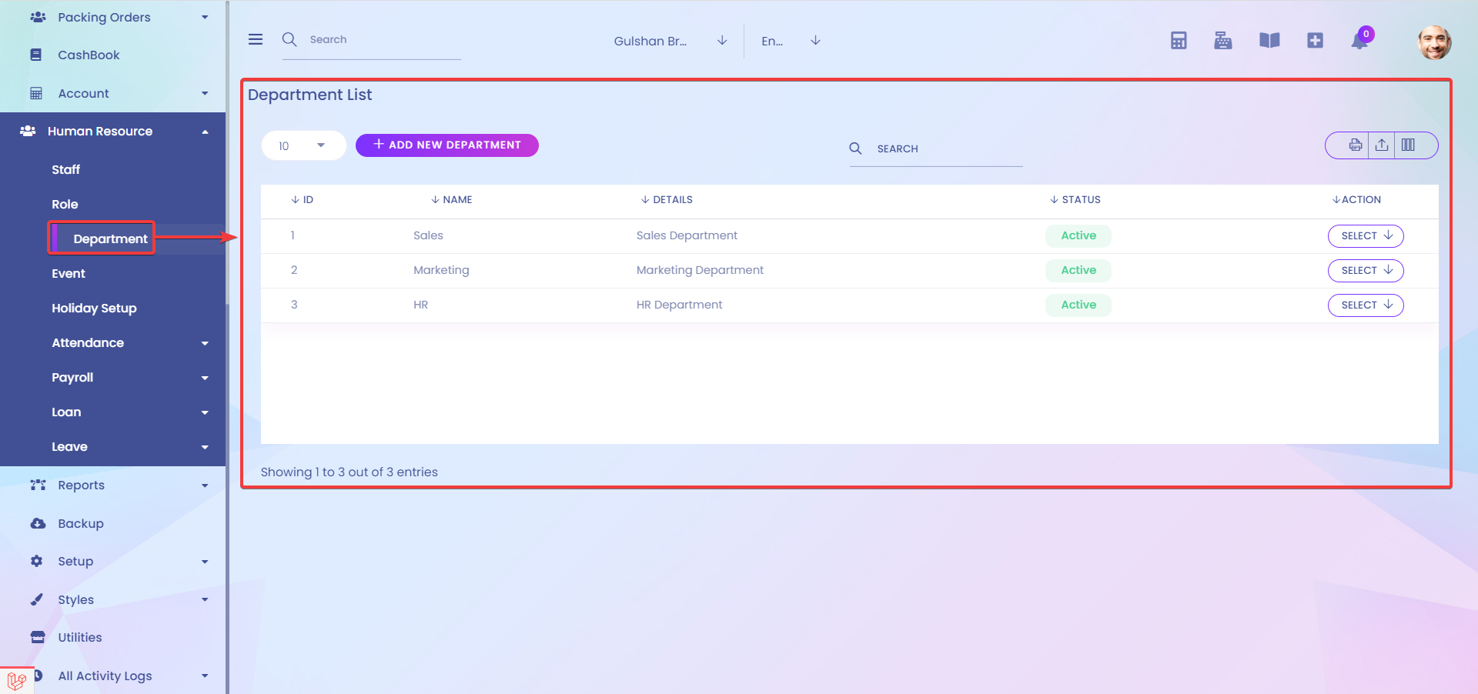Expand the Attendance submenu

coord(205,343)
